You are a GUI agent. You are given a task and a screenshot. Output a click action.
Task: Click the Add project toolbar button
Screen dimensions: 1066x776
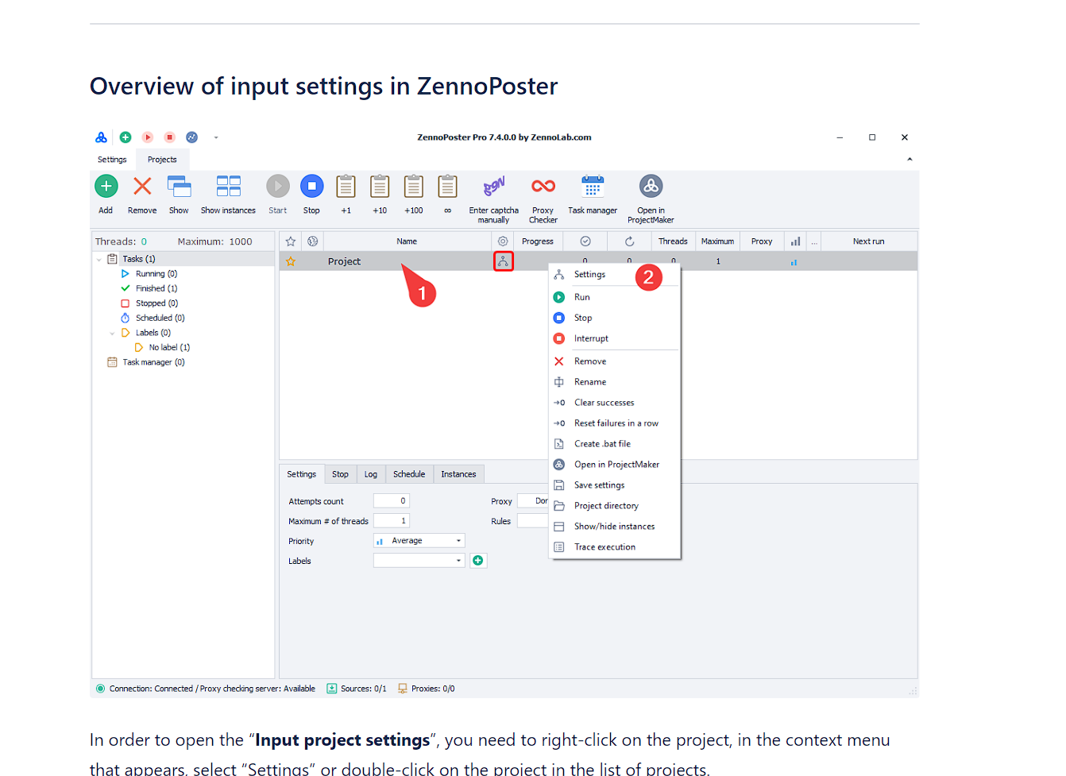coord(106,195)
